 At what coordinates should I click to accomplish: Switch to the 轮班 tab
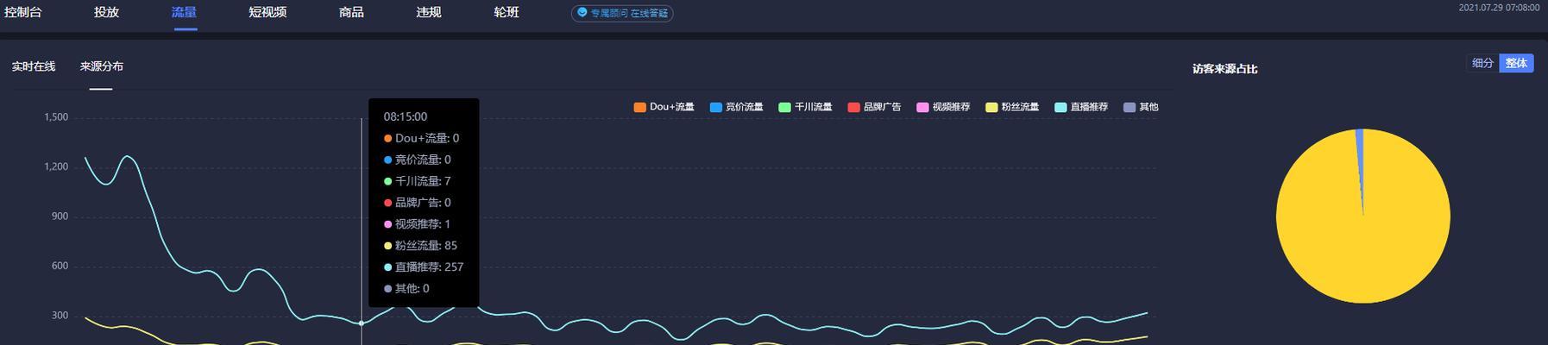(x=507, y=13)
